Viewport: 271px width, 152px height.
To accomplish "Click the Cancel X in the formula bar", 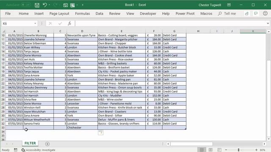I will pyautogui.click(x=50, y=24).
